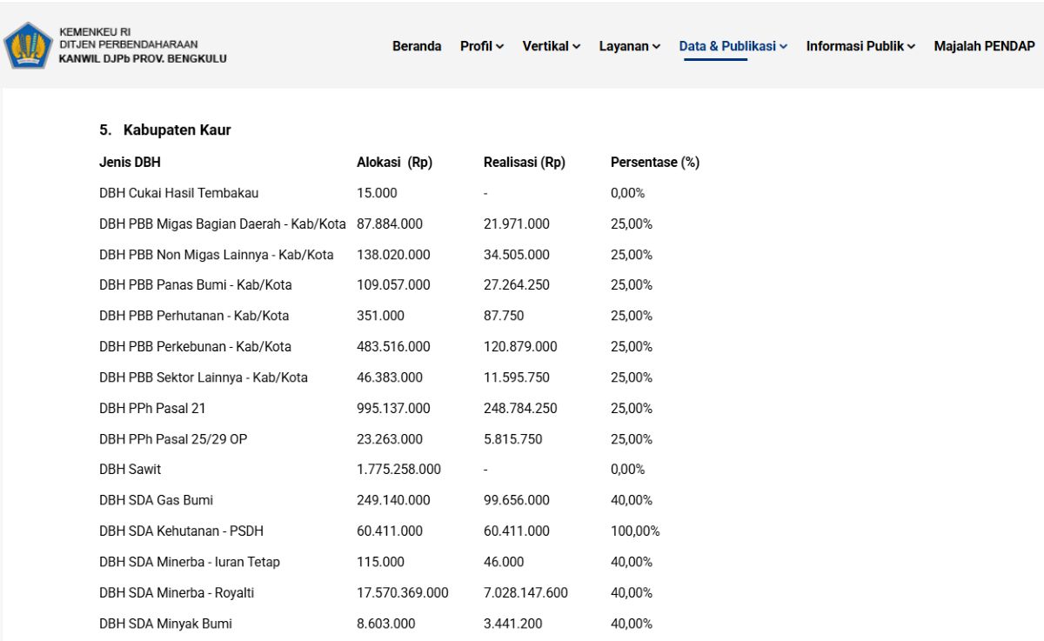Viewport: 1044px width, 641px height.
Task: Select the DBH SDA Minerba - Royalti row
Action: [400, 593]
